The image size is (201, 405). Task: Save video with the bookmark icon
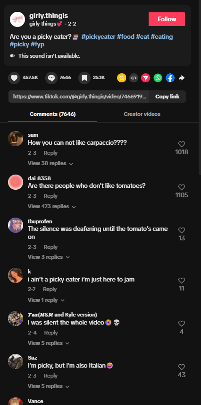(x=84, y=78)
